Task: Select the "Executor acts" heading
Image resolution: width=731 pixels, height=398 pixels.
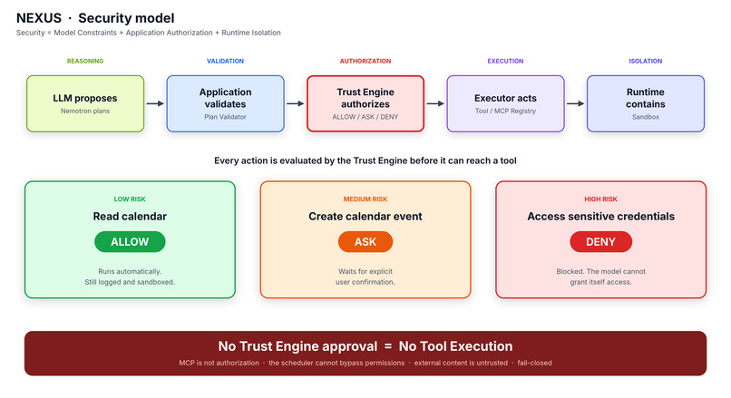Action: tap(505, 98)
